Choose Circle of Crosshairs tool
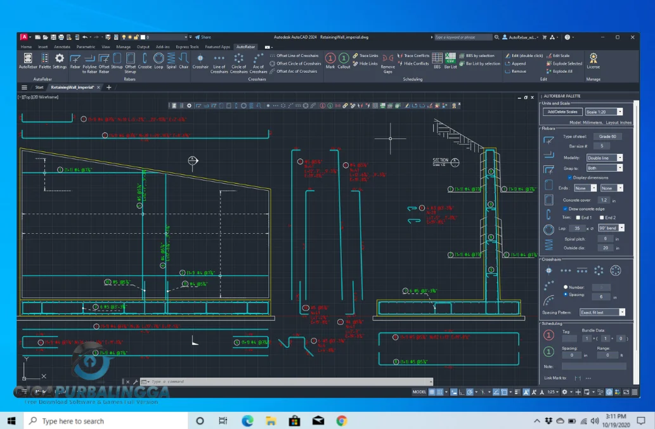 tap(238, 63)
